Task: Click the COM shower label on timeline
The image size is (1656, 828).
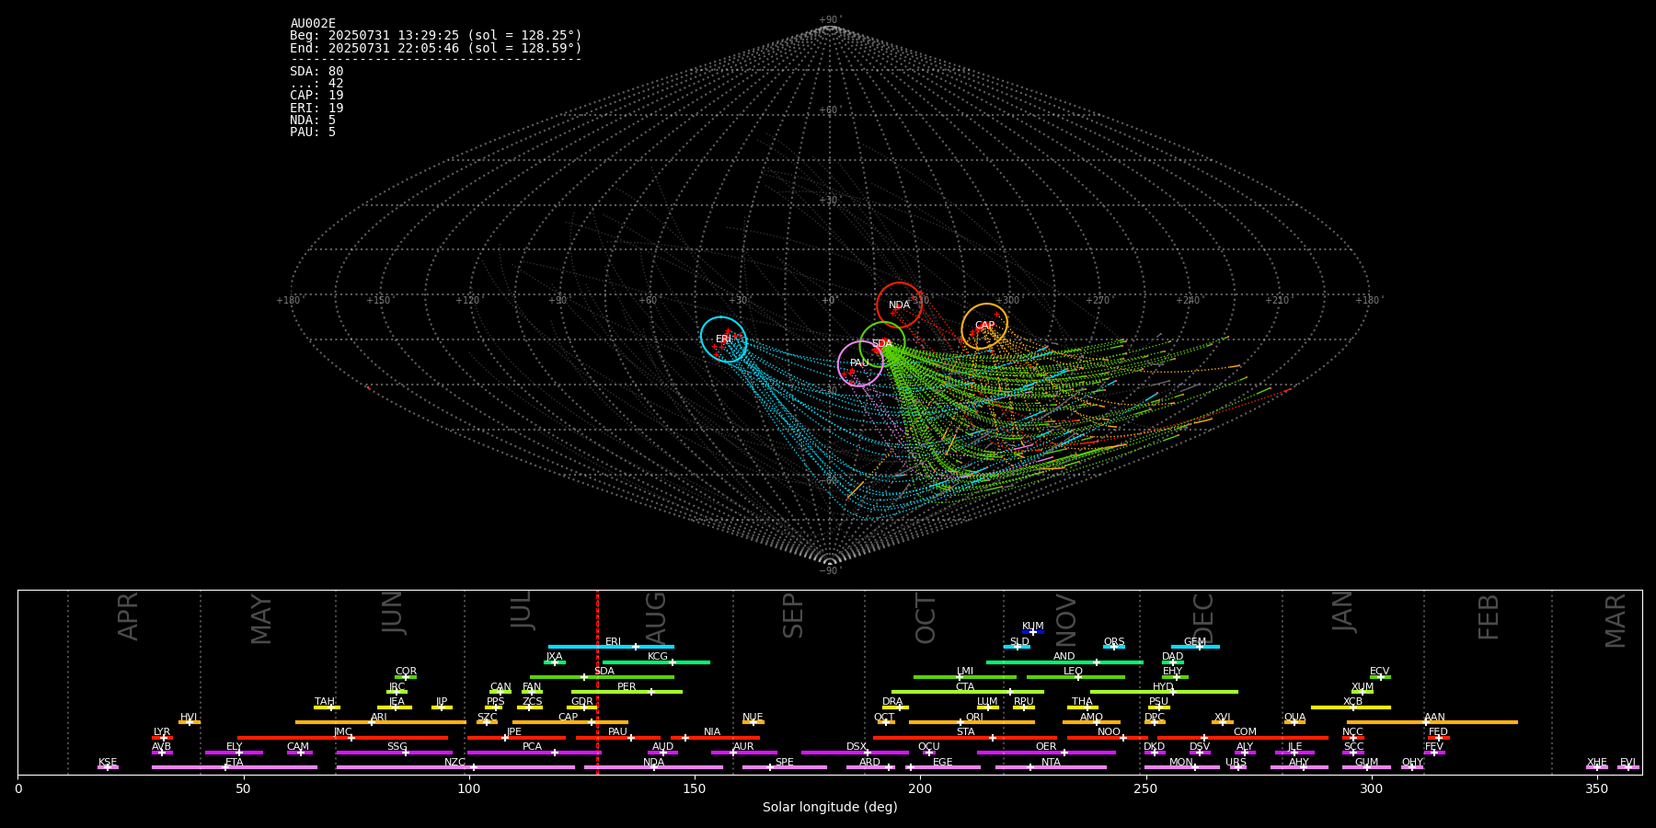Action: click(x=1245, y=732)
